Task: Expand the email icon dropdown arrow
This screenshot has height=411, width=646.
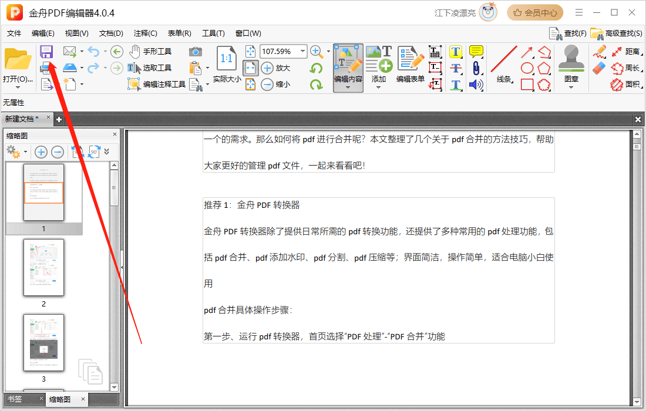Action: [x=82, y=52]
